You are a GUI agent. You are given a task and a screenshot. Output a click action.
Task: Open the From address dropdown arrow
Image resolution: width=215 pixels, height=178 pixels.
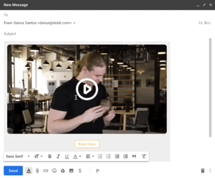coord(74,23)
